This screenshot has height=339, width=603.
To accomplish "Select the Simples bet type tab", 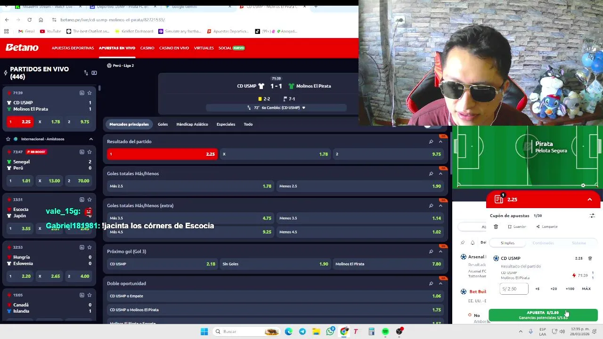I will [507, 243].
